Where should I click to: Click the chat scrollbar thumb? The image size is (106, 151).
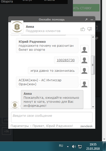click(93, 65)
